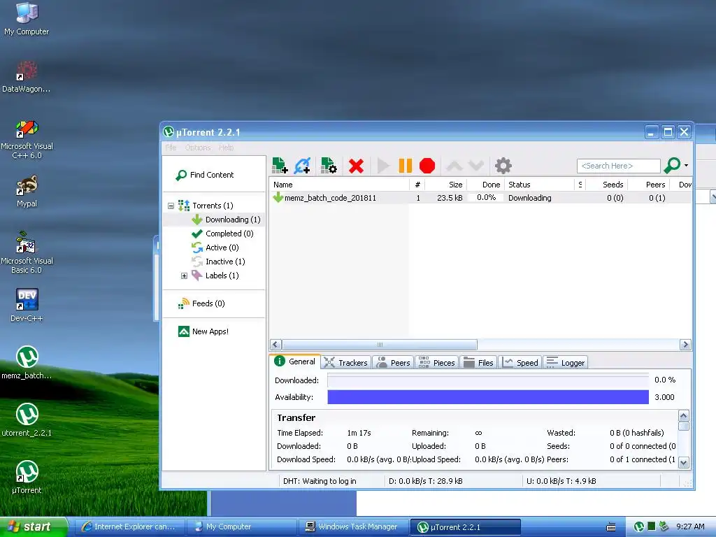Move torrent down the queue
The image size is (716, 537).
(475, 166)
